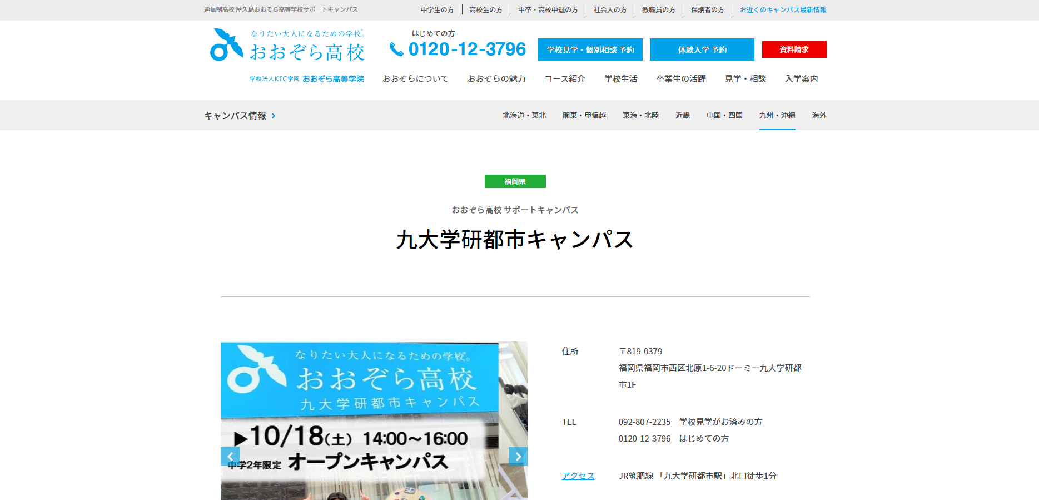Open おおぞらの魅力 menu
Viewport: 1039px width, 500px height.
pyautogui.click(x=496, y=79)
